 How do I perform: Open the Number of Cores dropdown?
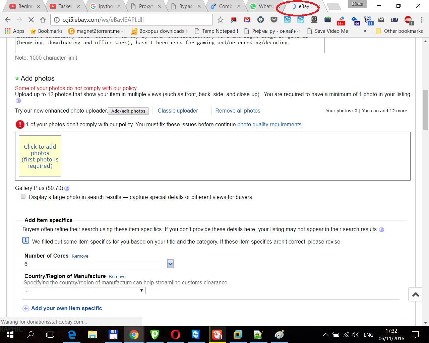(x=170, y=264)
